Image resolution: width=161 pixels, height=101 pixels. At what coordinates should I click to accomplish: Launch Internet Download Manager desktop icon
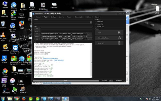(x=14, y=16)
